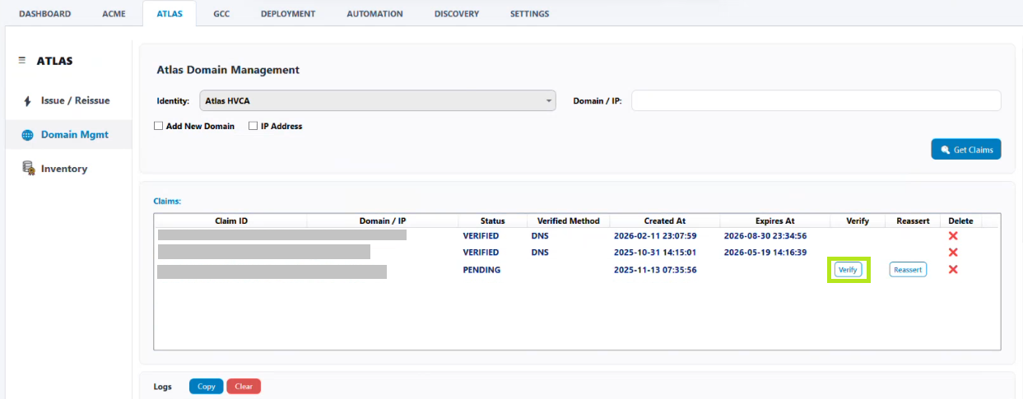Reassert the pending claim

908,270
